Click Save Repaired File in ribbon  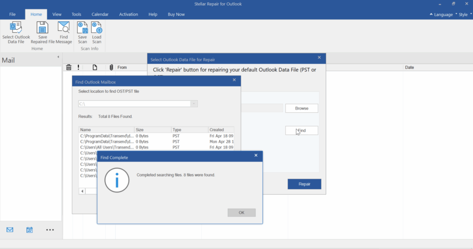coord(42,33)
